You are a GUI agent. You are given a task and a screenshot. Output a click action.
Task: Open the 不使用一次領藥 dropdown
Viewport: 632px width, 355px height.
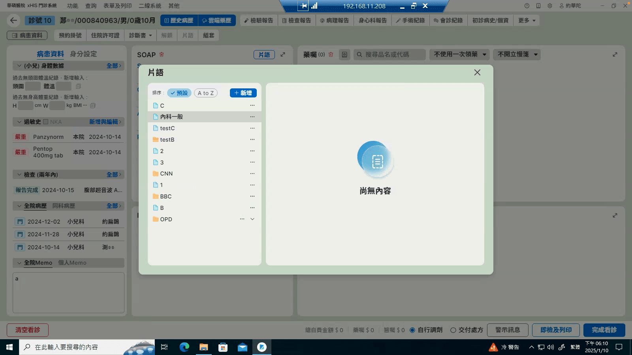(460, 54)
